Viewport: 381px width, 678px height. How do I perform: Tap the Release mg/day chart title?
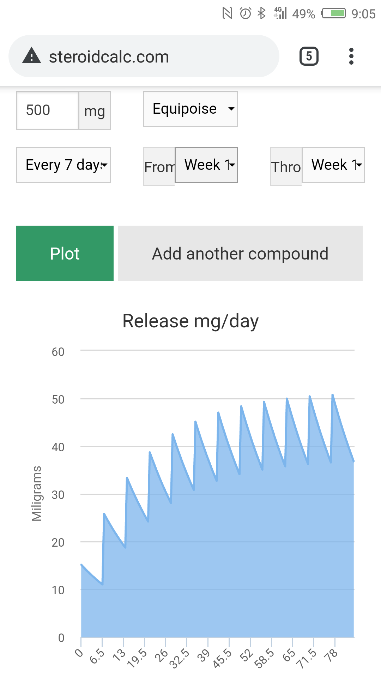(x=190, y=321)
